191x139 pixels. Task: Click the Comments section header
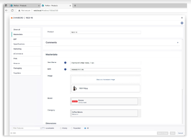click(51, 42)
